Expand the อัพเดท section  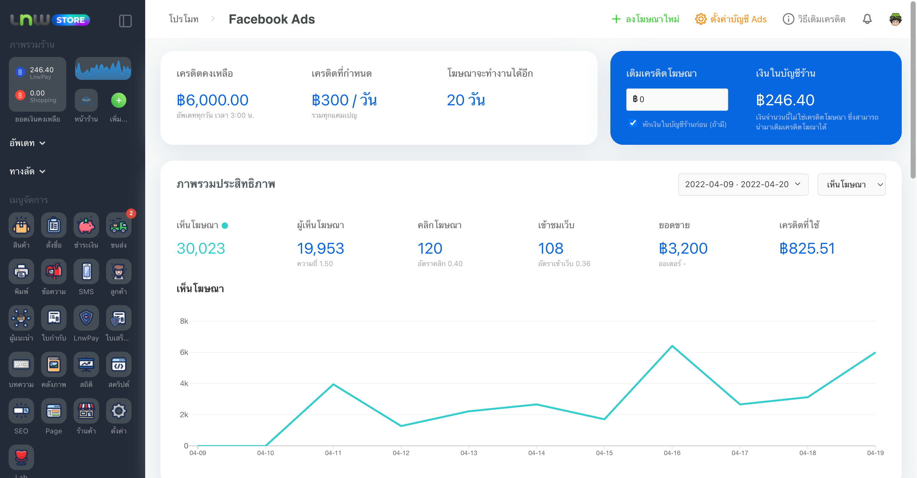pyautogui.click(x=27, y=143)
